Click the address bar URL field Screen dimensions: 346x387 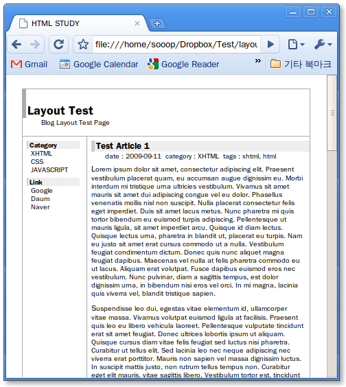(176, 45)
